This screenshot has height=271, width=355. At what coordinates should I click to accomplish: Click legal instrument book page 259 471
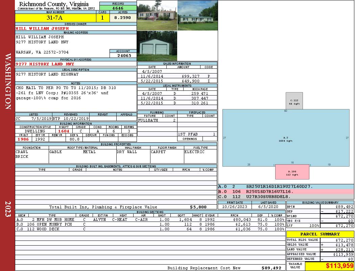pos(200,93)
